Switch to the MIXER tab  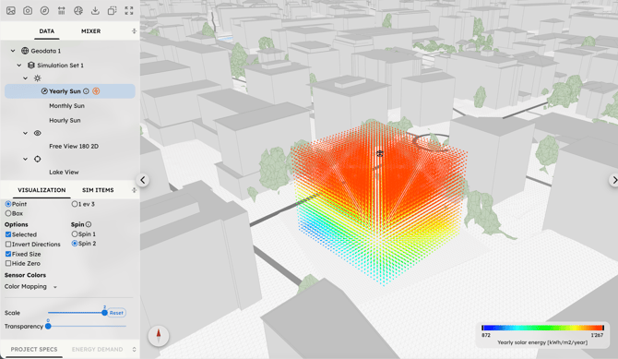(91, 30)
